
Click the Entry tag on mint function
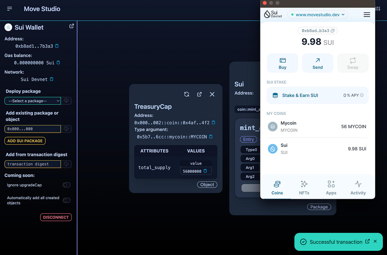pyautogui.click(x=248, y=140)
